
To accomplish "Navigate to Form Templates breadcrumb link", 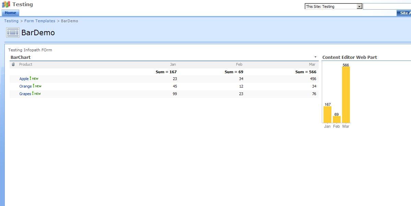I will pos(40,21).
